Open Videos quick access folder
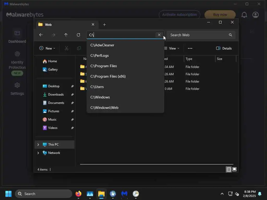 (x=54, y=128)
